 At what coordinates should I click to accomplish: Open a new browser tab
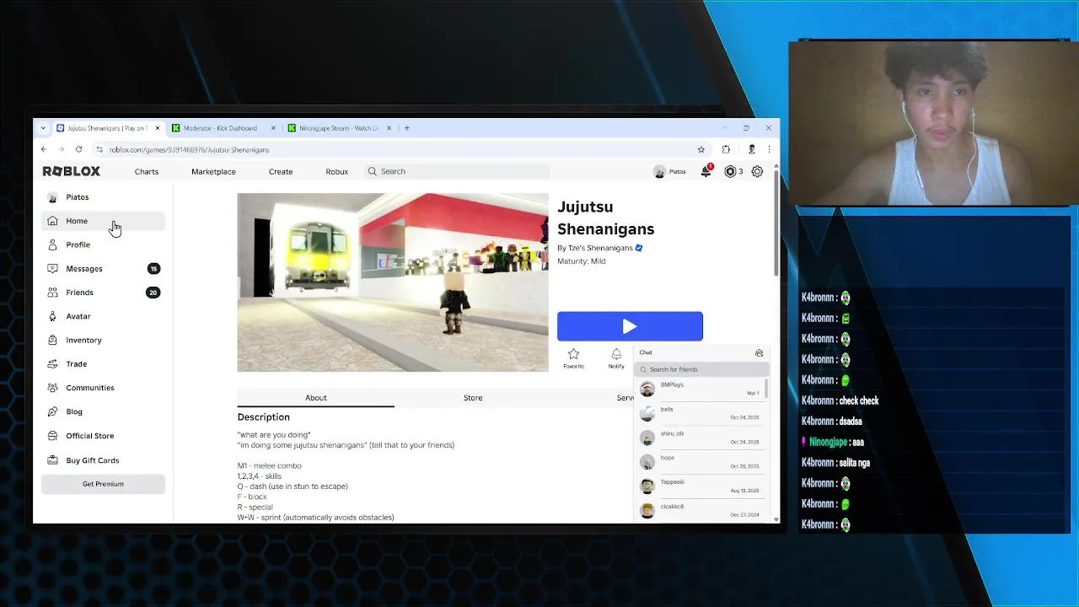point(406,128)
